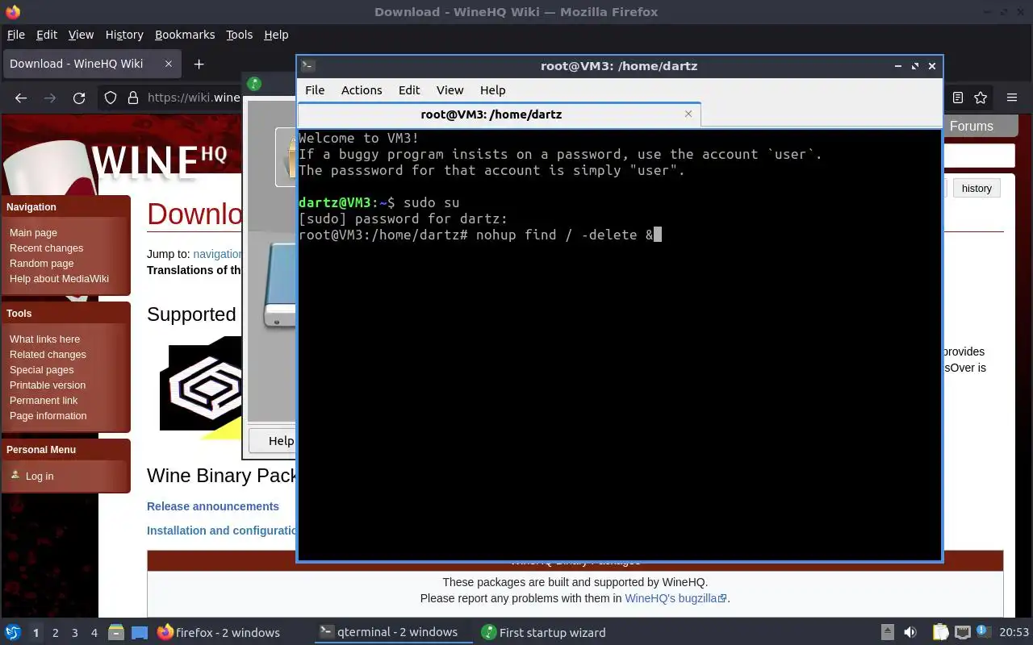Open WineHQ's bugzilla external link
The height and width of the screenshot is (645, 1033).
pyautogui.click(x=675, y=598)
